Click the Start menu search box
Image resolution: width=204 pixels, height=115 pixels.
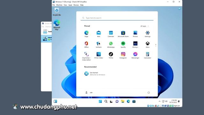[117, 18]
